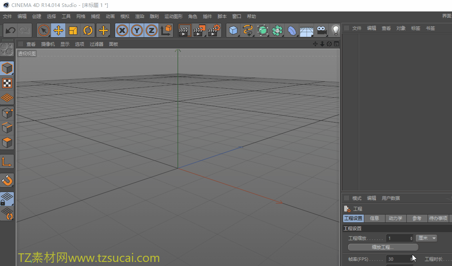The width and height of the screenshot is (452, 266).
Task: Activate the Rotate tool
Action: 88,30
